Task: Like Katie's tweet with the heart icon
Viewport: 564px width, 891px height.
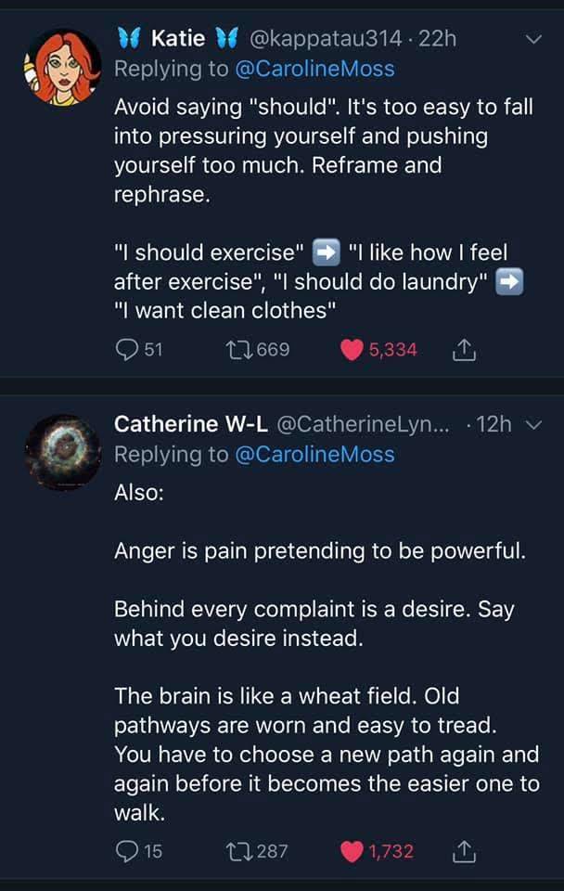Action: coord(353,350)
